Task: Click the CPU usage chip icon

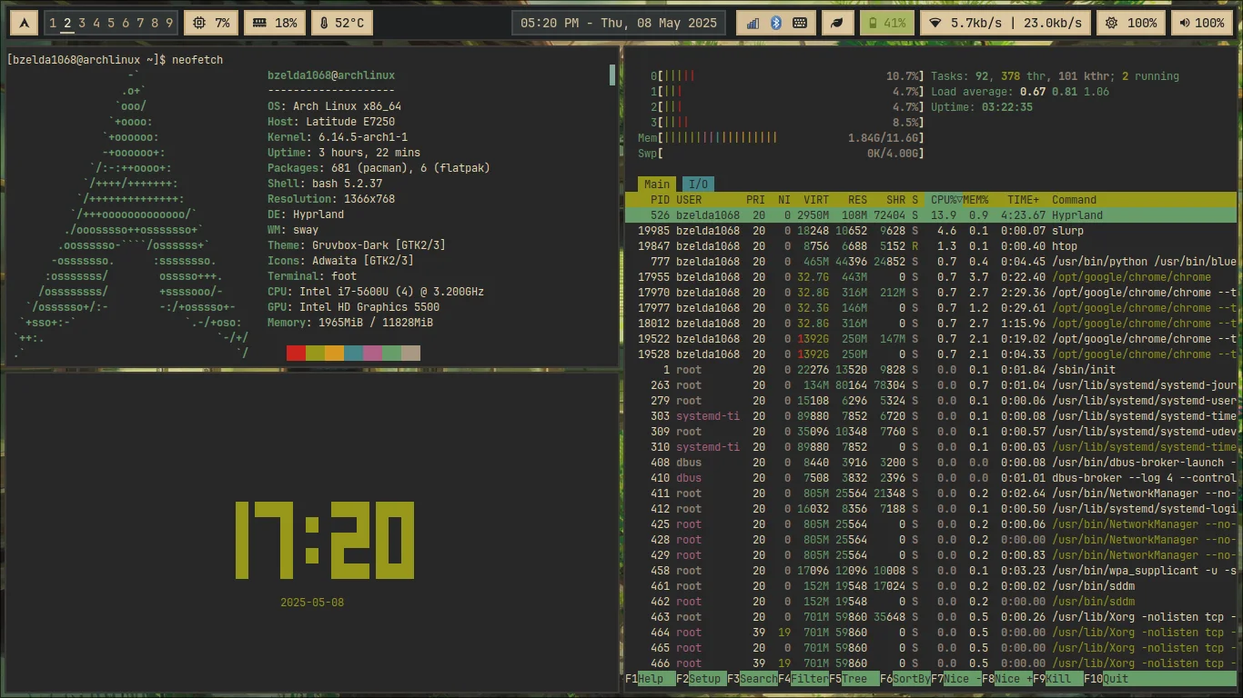Action: click(200, 23)
